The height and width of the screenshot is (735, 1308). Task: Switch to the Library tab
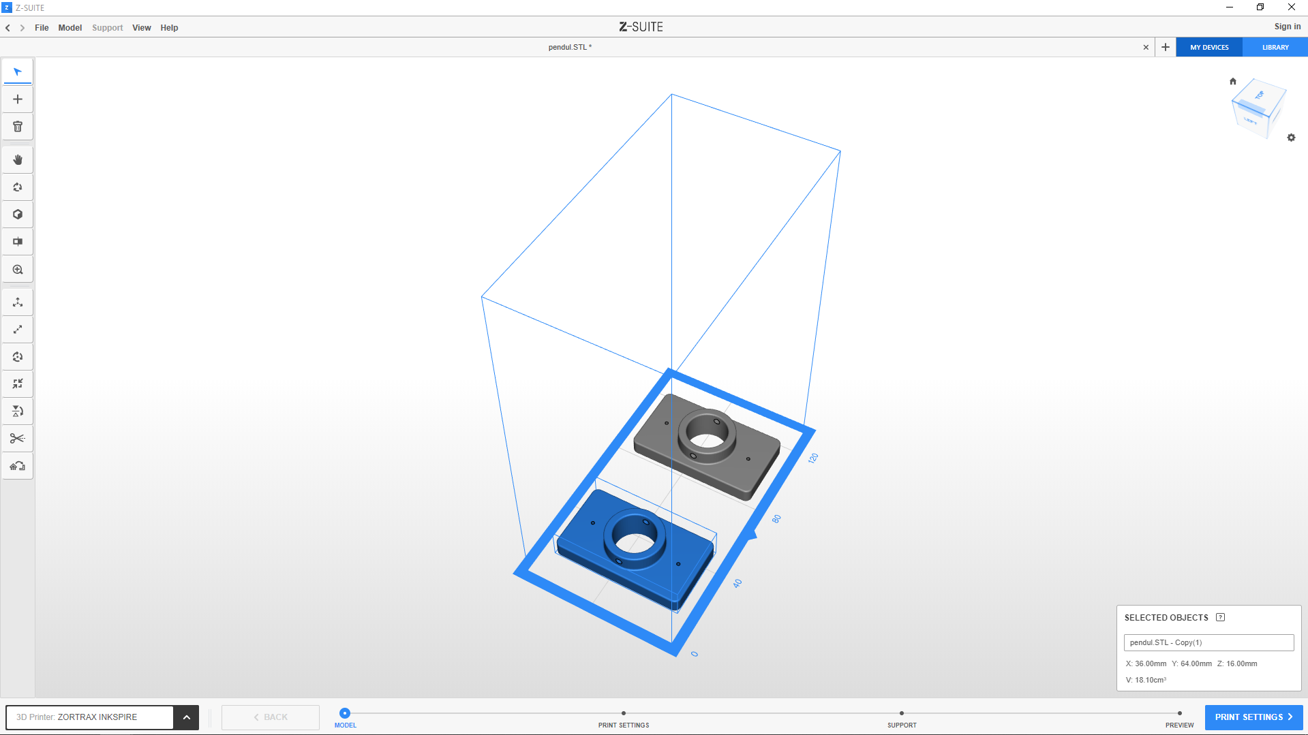click(x=1275, y=48)
